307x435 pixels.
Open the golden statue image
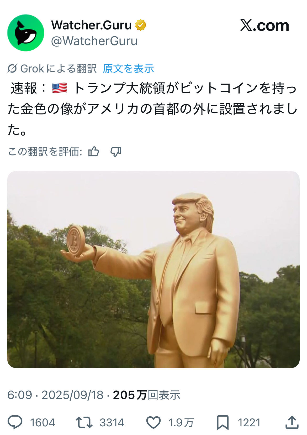coord(153,270)
